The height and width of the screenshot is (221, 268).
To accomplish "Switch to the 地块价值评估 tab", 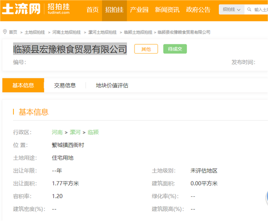I will tap(112, 85).
